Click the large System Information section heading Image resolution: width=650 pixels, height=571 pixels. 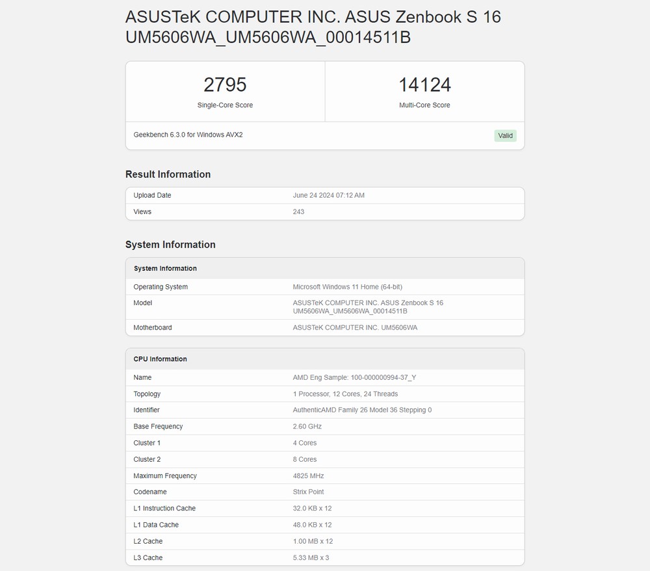(x=170, y=245)
